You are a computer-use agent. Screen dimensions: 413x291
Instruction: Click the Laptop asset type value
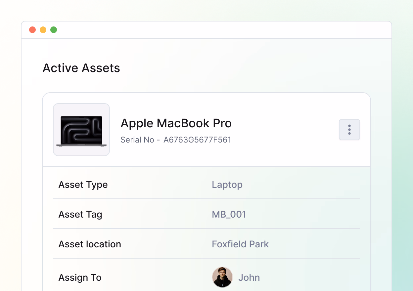227,185
